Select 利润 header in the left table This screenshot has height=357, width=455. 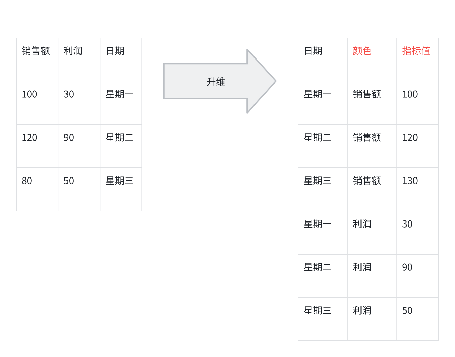pyautogui.click(x=73, y=51)
